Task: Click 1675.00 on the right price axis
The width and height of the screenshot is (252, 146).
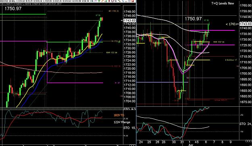Action: coord(246,102)
